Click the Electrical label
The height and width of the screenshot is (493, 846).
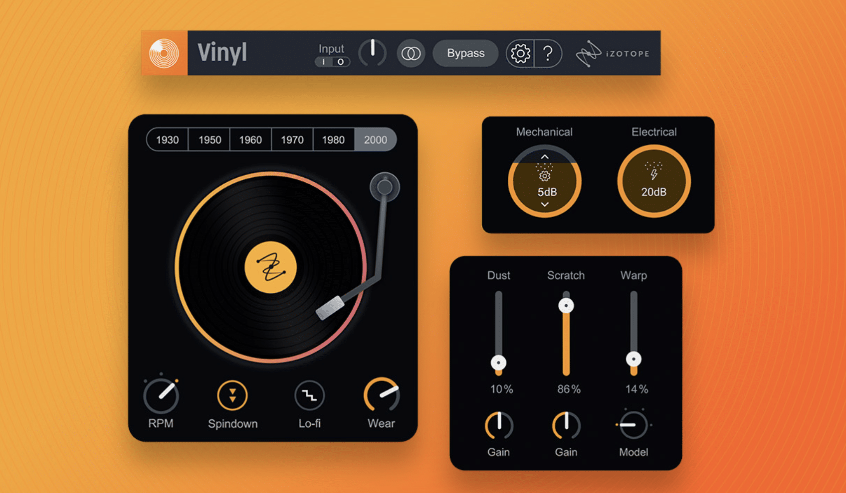[654, 132]
